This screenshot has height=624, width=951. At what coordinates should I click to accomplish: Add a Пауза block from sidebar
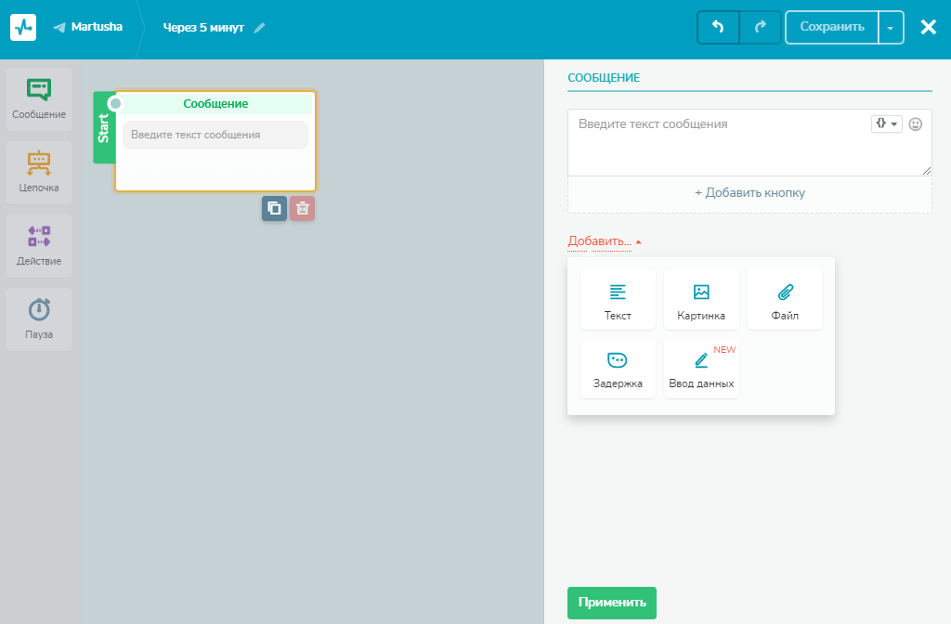pos(39,319)
